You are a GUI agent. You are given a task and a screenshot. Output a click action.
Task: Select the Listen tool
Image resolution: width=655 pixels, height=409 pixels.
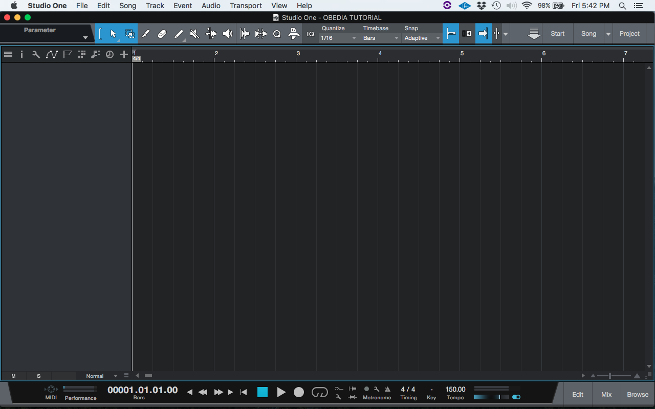click(x=228, y=33)
